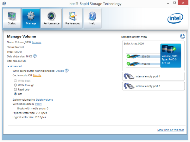Minimize the Rapid Storage Technology window
This screenshot has width=190, height=142.
pos(168,3)
